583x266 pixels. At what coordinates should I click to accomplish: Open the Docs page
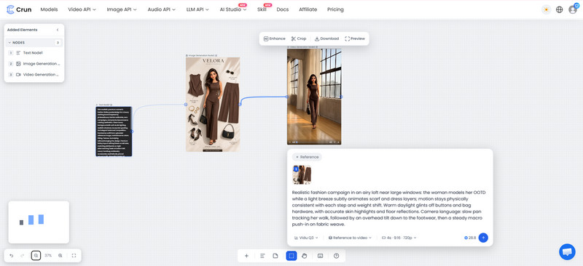tap(283, 9)
